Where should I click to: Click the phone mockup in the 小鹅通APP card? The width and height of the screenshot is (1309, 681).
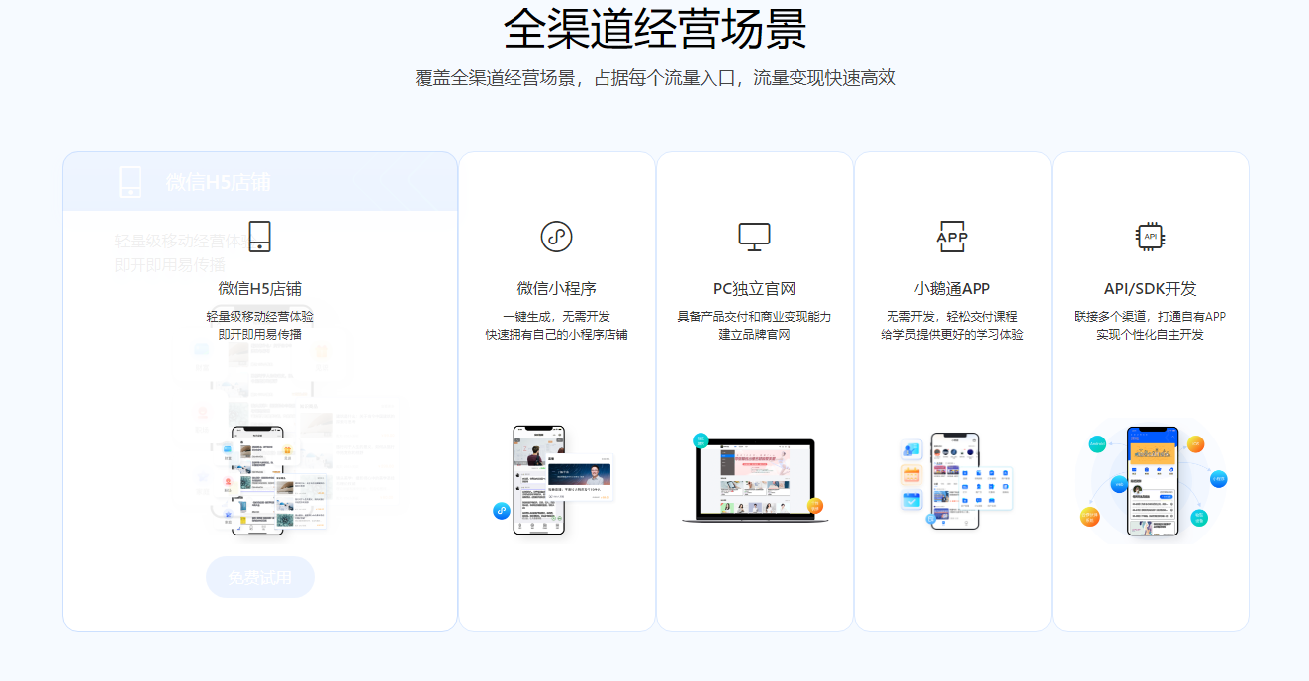[955, 481]
